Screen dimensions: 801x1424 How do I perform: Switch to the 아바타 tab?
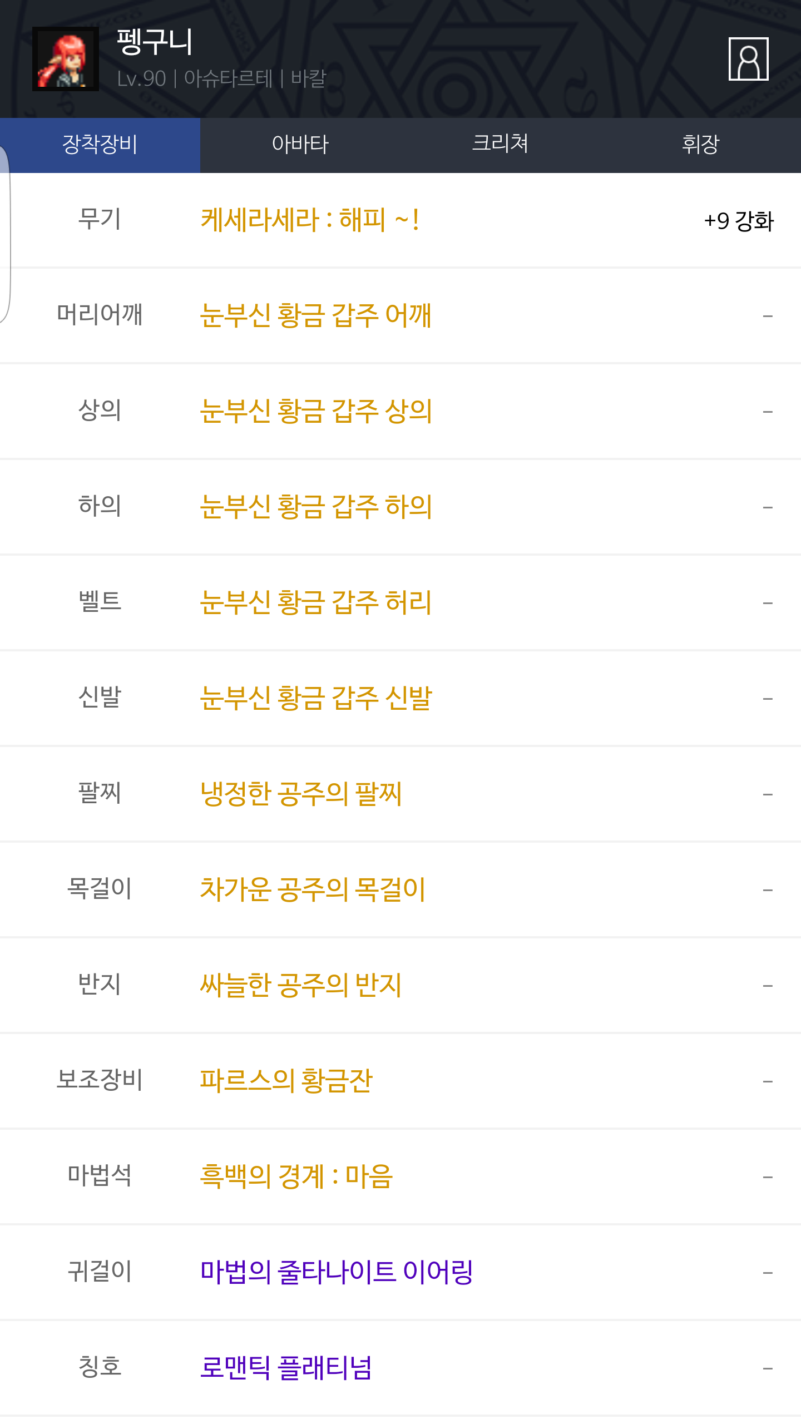[x=300, y=145]
